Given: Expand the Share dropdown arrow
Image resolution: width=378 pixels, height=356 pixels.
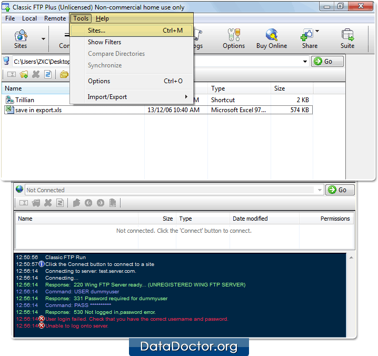Looking at the screenshot, I should (317, 31).
